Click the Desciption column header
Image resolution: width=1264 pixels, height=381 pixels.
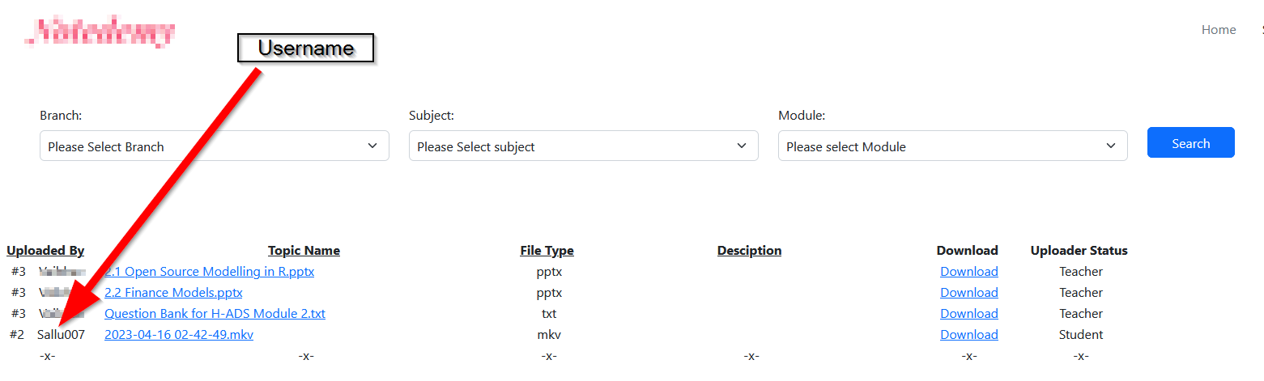click(x=749, y=251)
